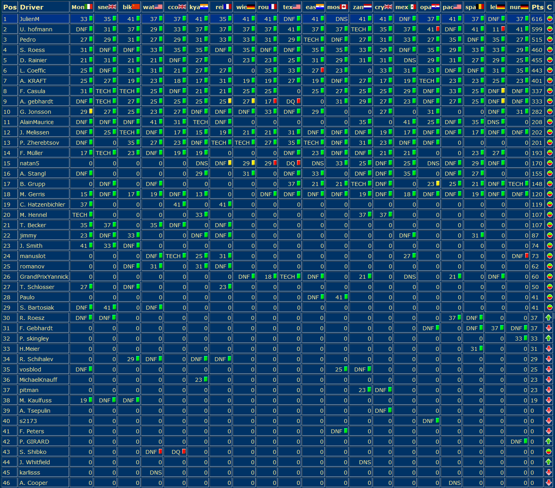Select the Pos column header
Viewport: 555px width, 488px height.
pos(10,7)
